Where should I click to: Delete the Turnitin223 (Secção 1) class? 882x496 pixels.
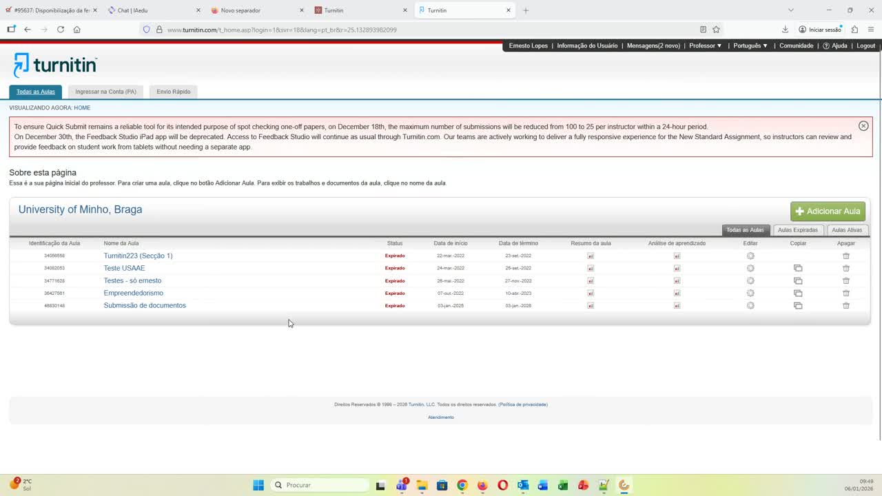coord(846,256)
